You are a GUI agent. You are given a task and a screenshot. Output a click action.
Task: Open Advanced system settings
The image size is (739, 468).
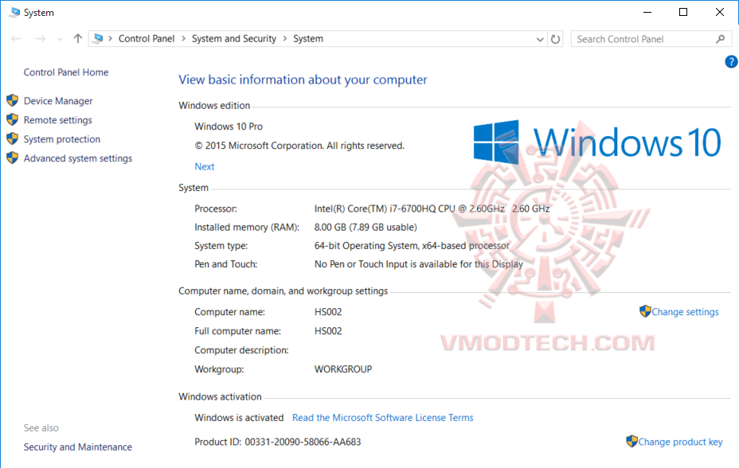(78, 158)
